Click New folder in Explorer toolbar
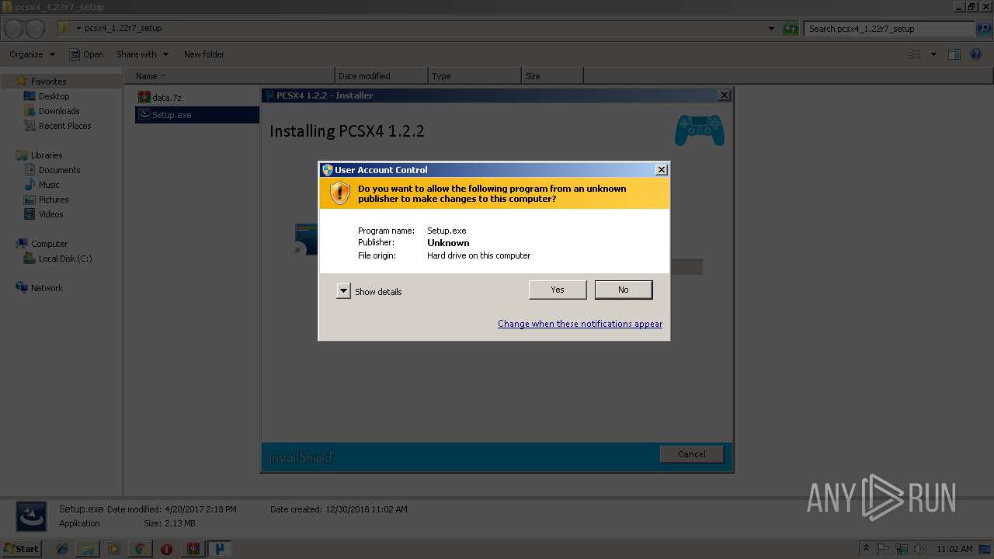Viewport: 994px width, 559px height. pos(204,54)
